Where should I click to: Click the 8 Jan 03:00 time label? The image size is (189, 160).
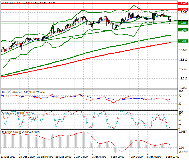[x=172, y=157]
